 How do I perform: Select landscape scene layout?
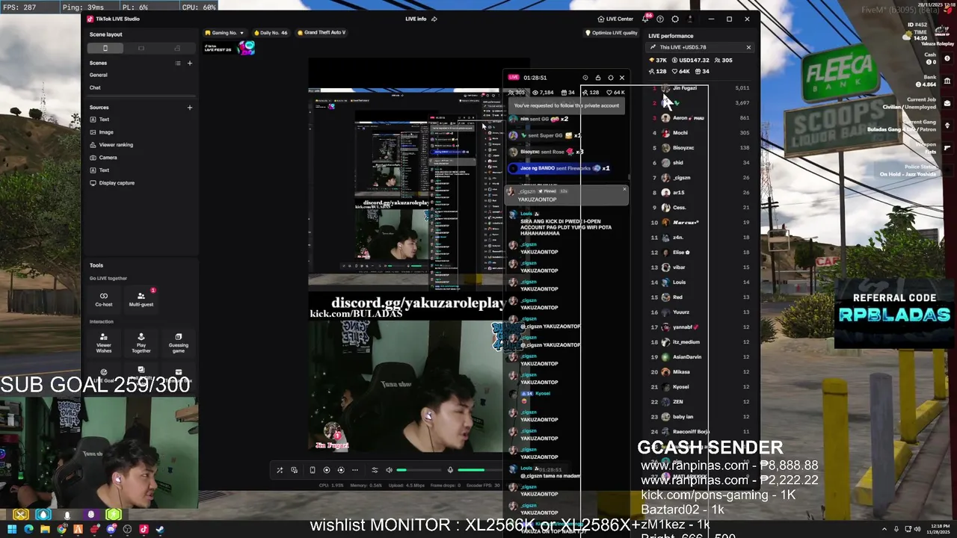(141, 49)
